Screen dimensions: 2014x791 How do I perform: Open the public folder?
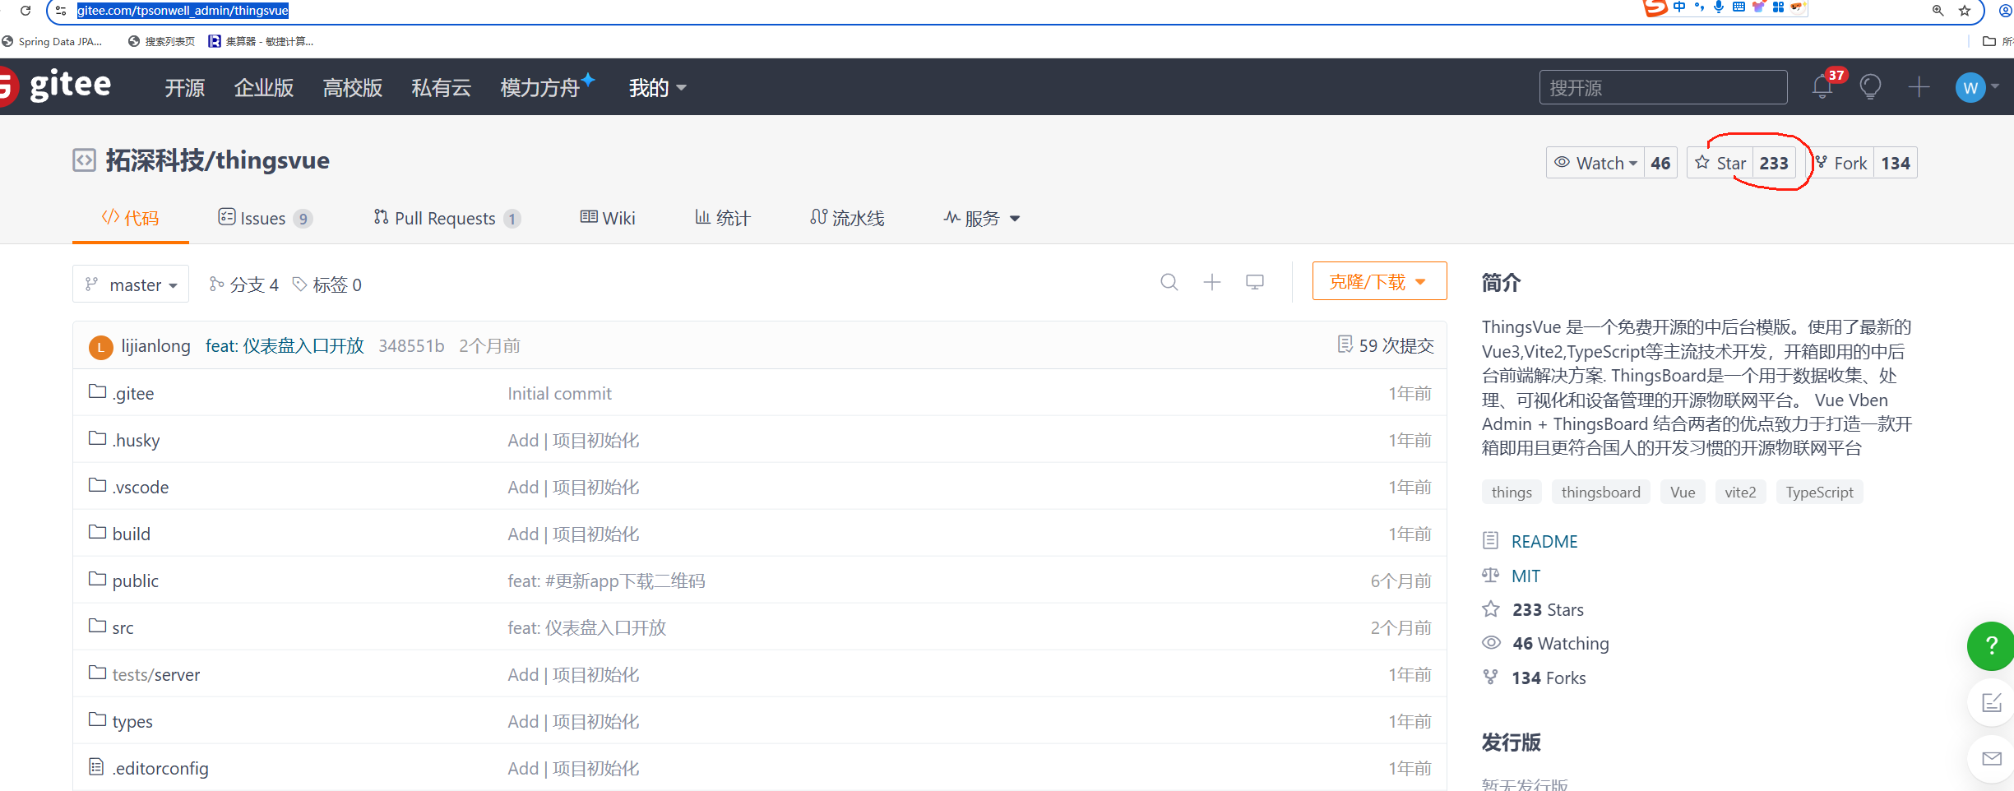pyautogui.click(x=136, y=581)
